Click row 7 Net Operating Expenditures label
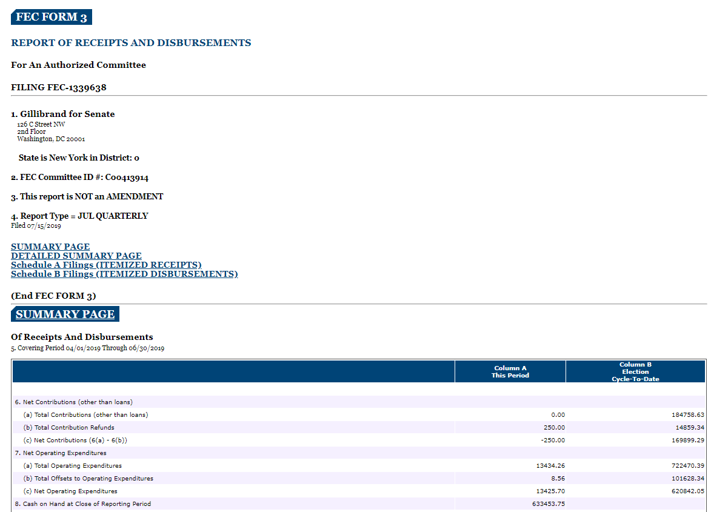Viewport: 711px width, 512px height. [x=60, y=453]
